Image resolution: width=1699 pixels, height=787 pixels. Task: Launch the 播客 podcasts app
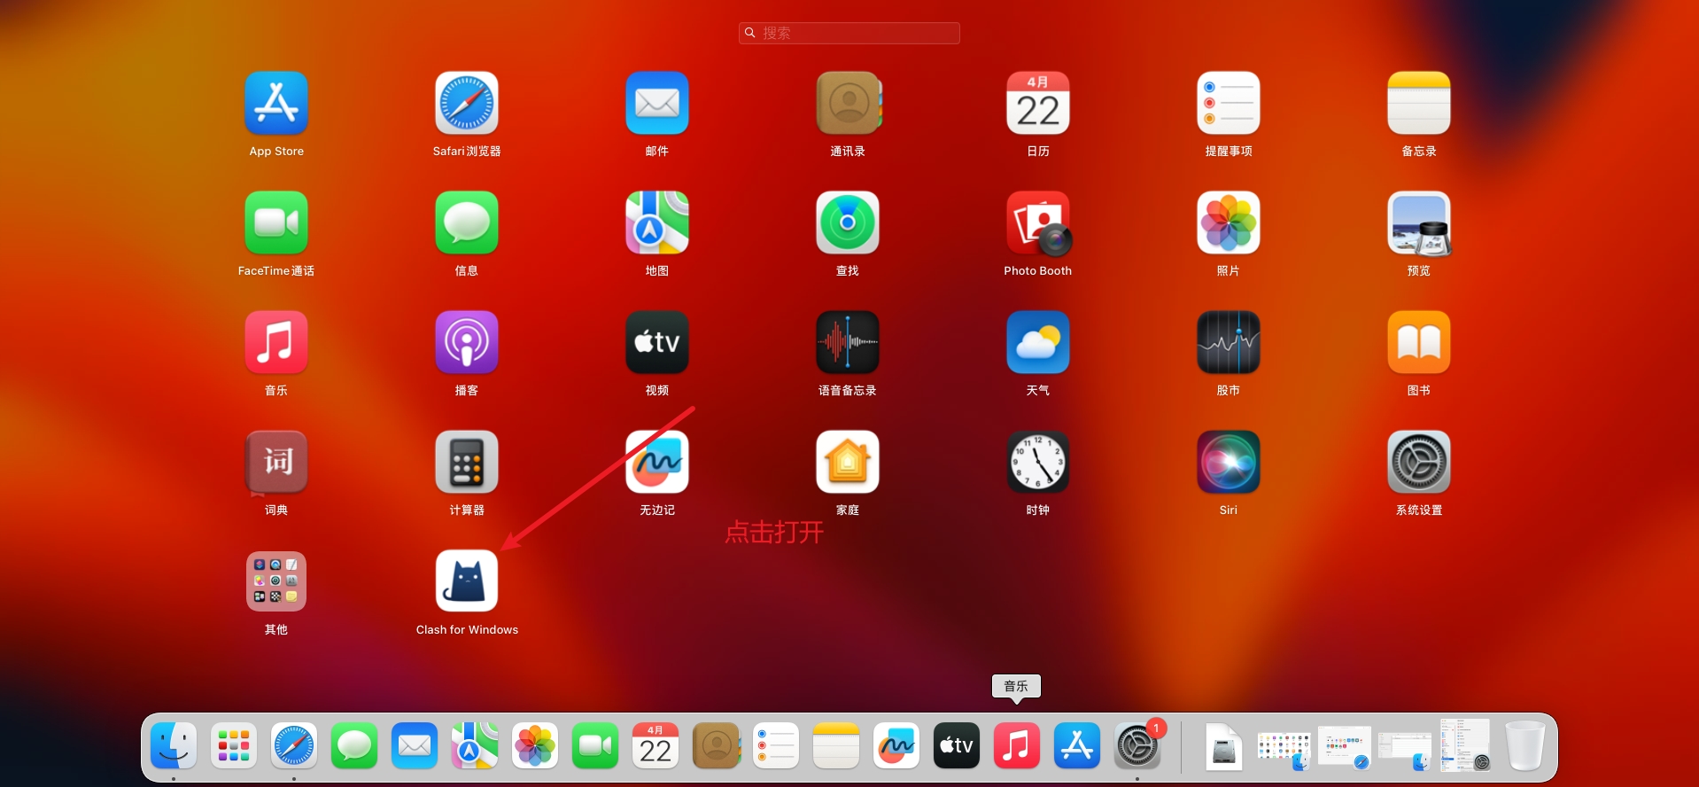[467, 343]
